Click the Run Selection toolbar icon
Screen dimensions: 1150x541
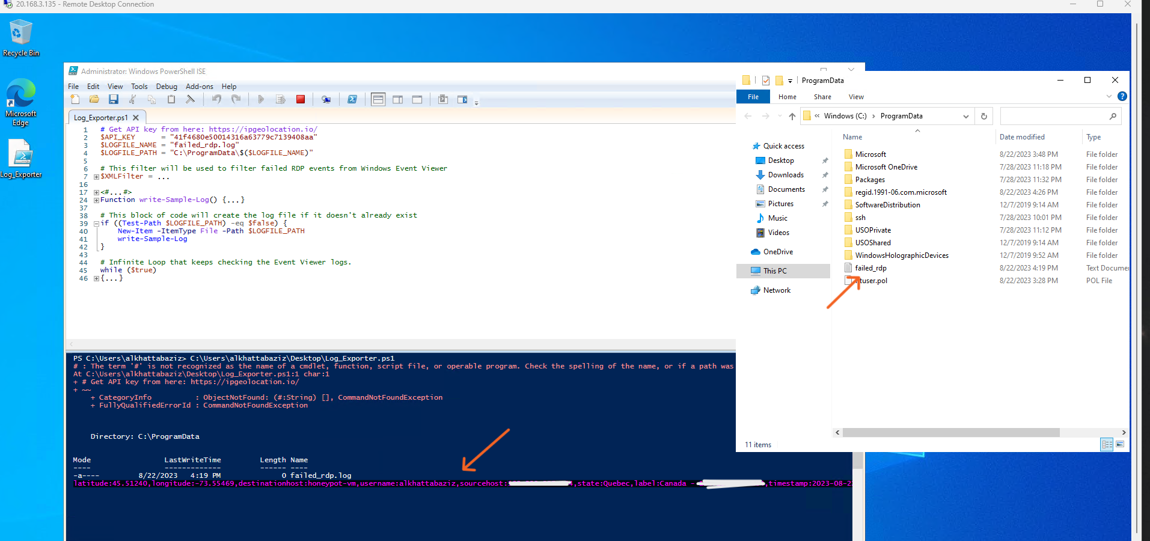pyautogui.click(x=280, y=99)
